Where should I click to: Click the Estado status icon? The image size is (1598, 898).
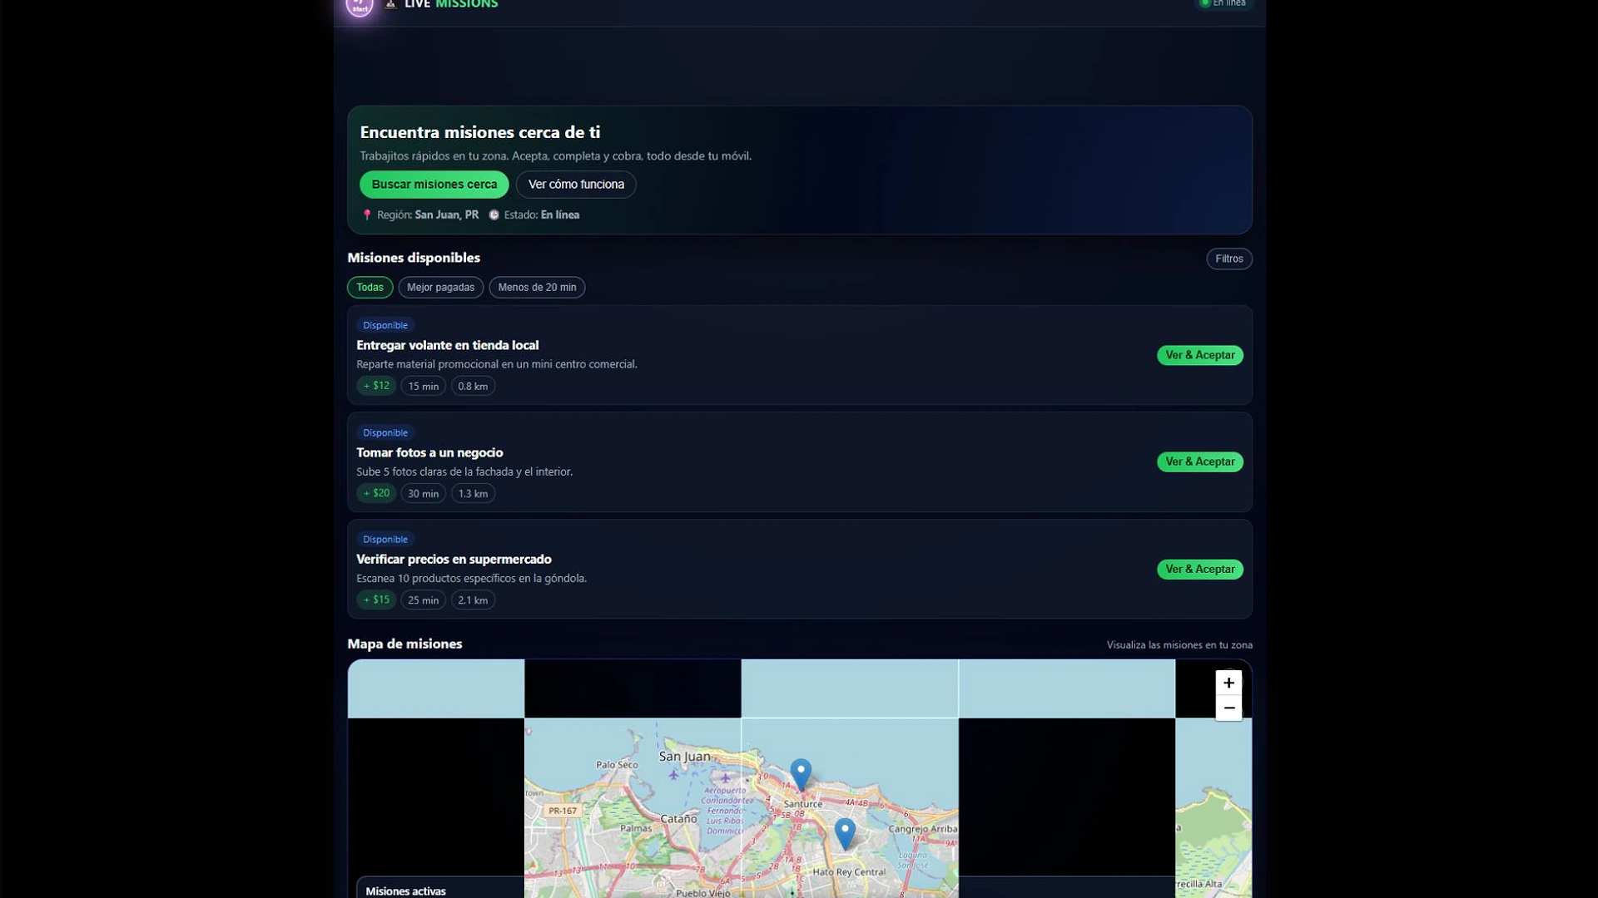[x=494, y=215]
